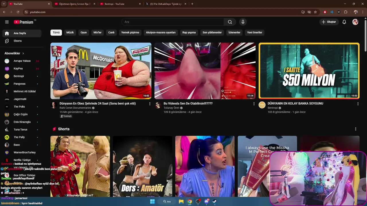Select the Rap yapma filter chip
The height and width of the screenshot is (206, 367).
coord(189,33)
